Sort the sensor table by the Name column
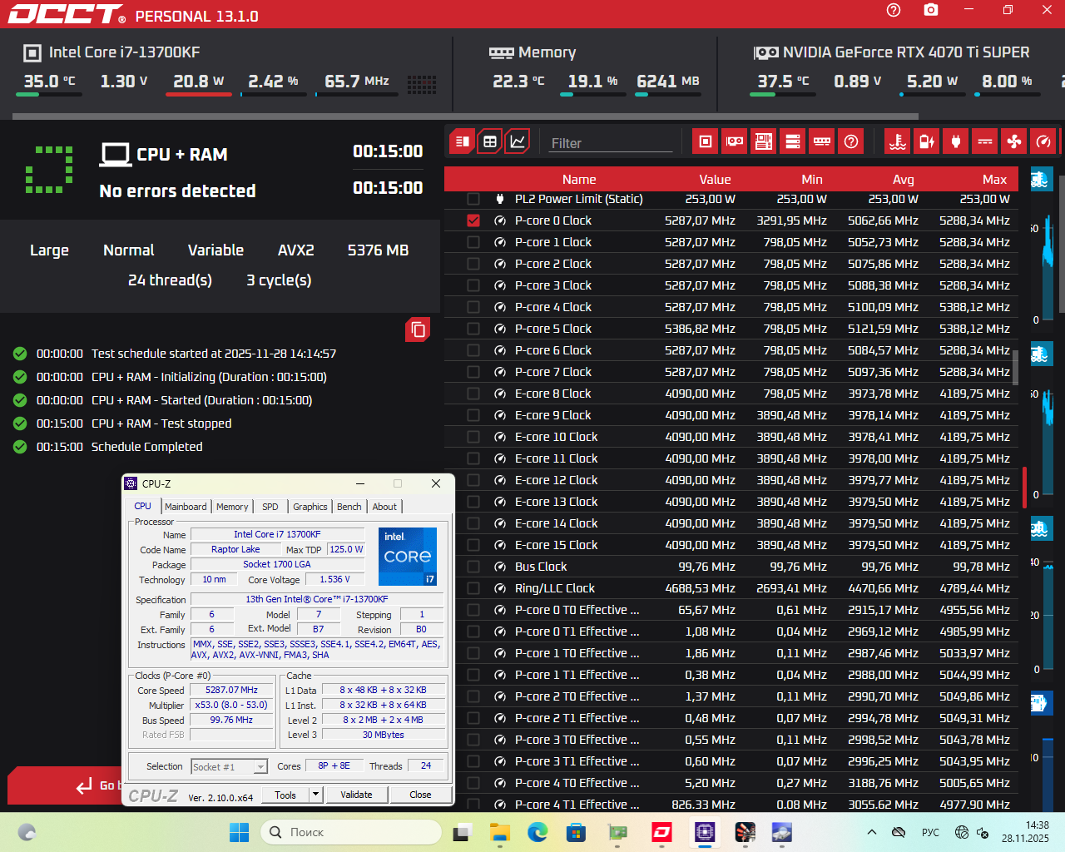 (x=579, y=179)
